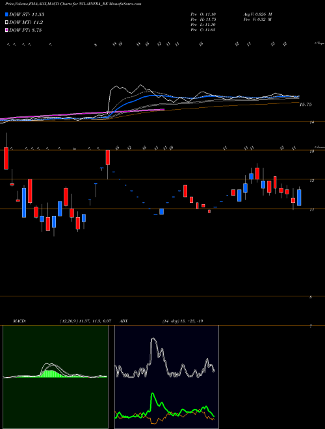
Task: Click the last blue candlestick on the right
Action: pos(299,197)
